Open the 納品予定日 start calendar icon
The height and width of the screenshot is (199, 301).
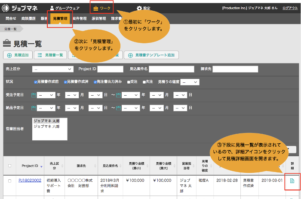click(34, 108)
